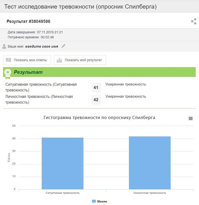This screenshot has height=205, width=199.
Task: Open the chart hamburger context menu
Action: pyautogui.click(x=190, y=118)
